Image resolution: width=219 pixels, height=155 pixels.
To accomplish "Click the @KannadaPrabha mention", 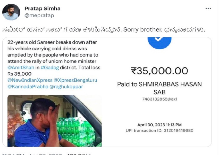I will click(28, 87).
